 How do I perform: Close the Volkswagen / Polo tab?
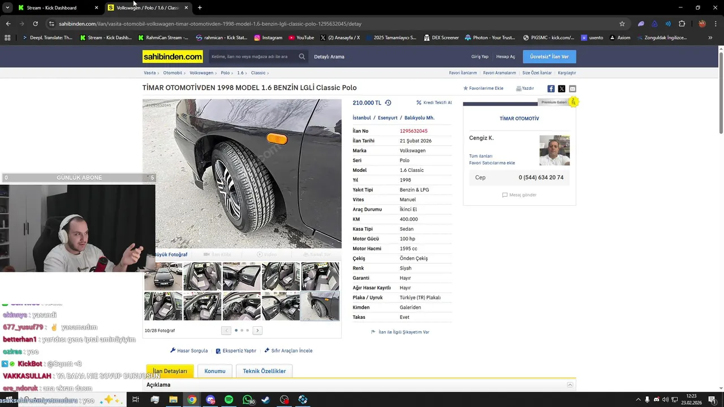click(x=186, y=7)
